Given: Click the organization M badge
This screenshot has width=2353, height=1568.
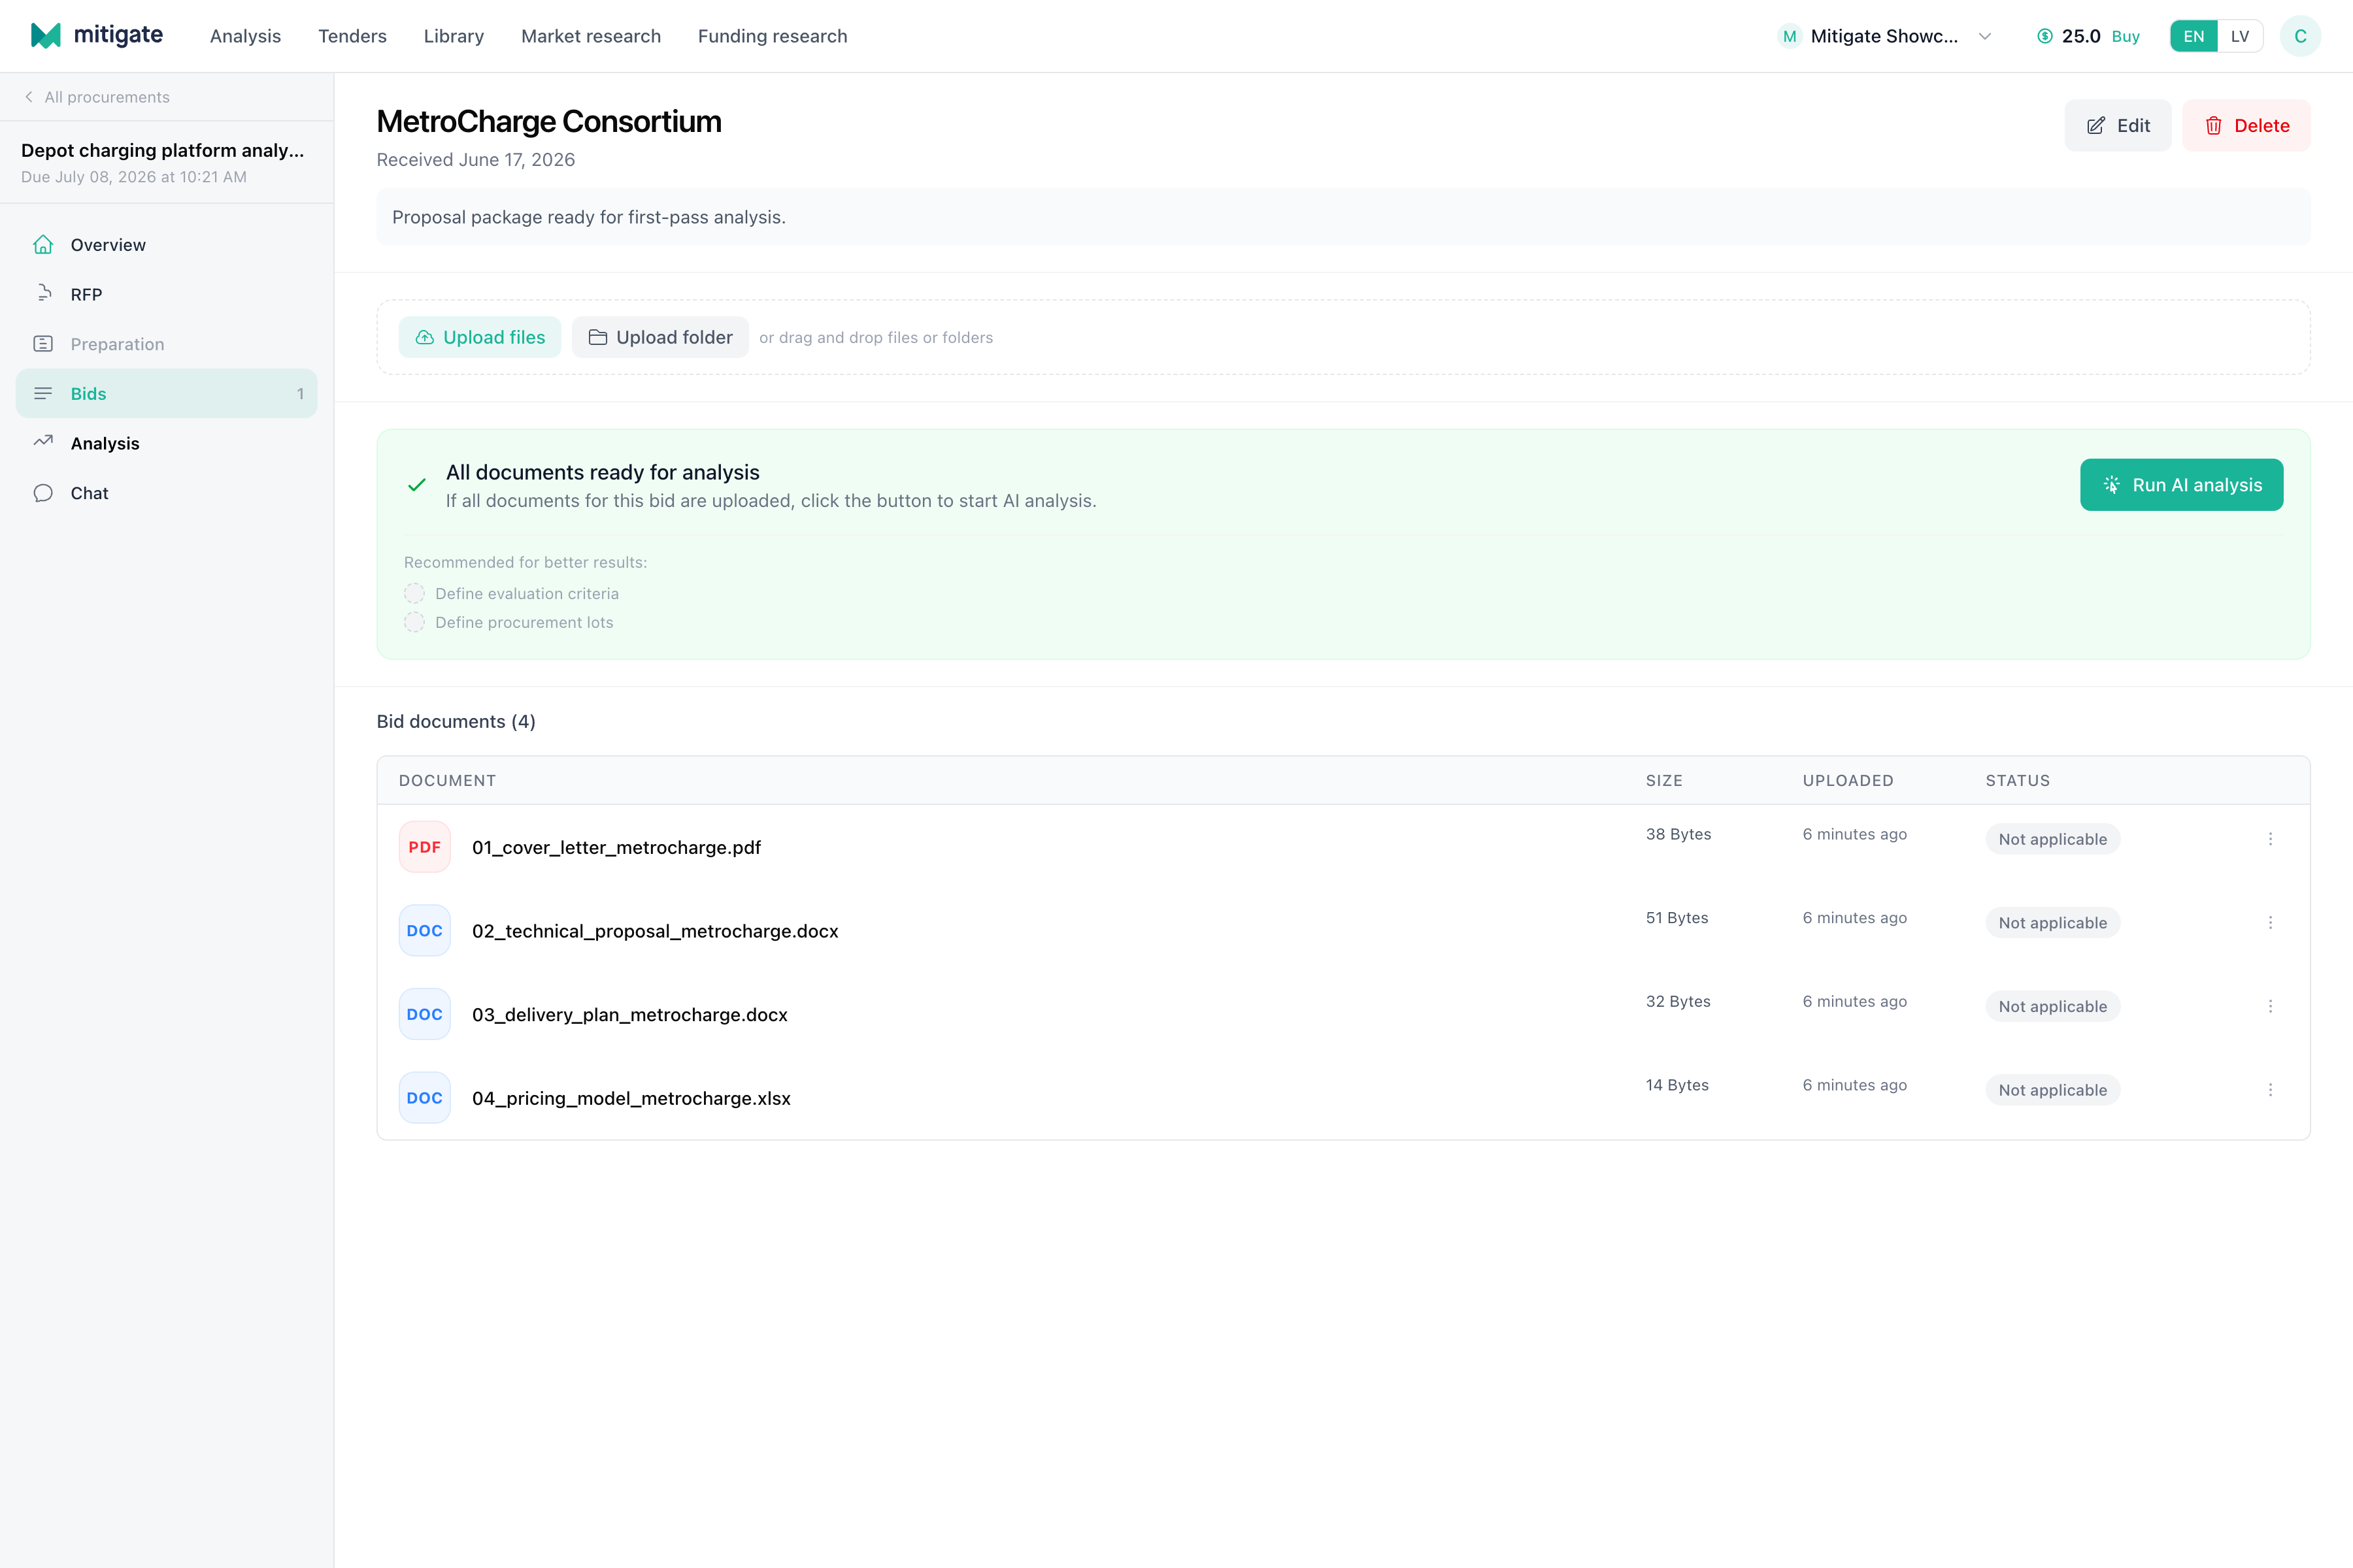Looking at the screenshot, I should click(x=1790, y=36).
